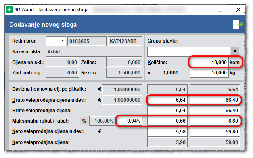
Task: Click Neto veleprodajna cijena u dev. unit 5,98
Action: pyautogui.click(x=167, y=131)
